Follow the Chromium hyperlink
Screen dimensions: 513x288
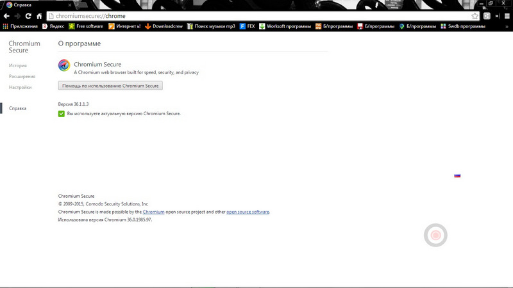point(153,212)
